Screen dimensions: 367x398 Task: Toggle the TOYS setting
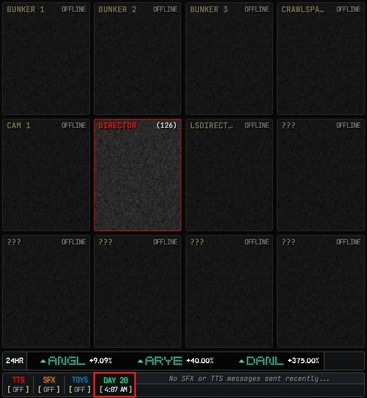point(80,385)
